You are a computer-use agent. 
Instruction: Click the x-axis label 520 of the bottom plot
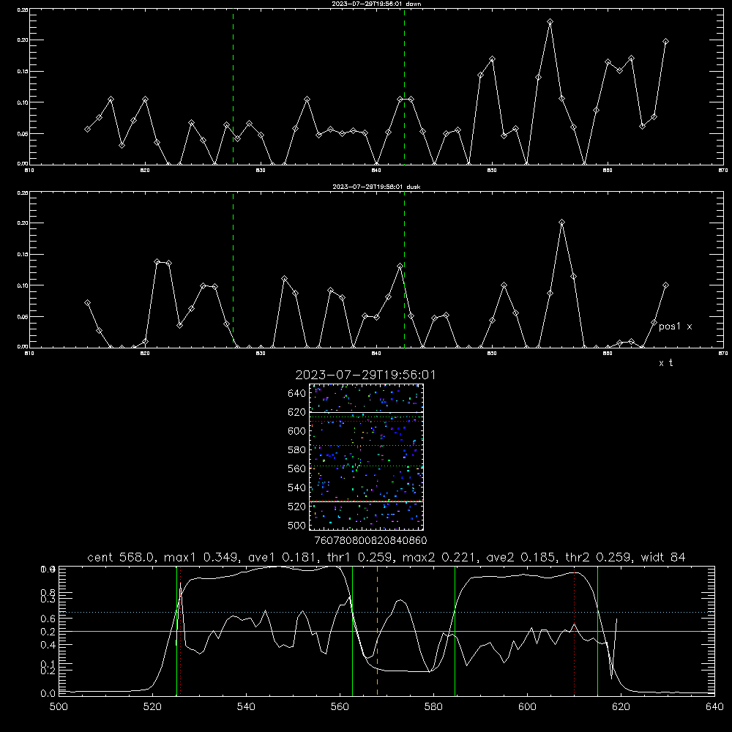point(152,707)
